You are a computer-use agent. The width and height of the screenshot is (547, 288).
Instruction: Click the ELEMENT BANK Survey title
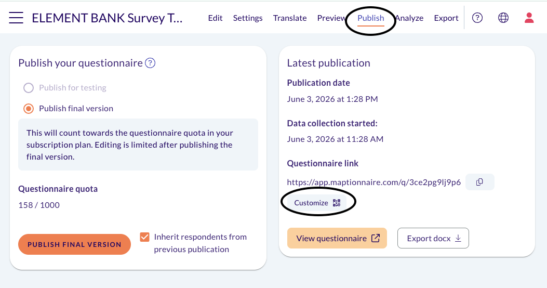coord(107,18)
